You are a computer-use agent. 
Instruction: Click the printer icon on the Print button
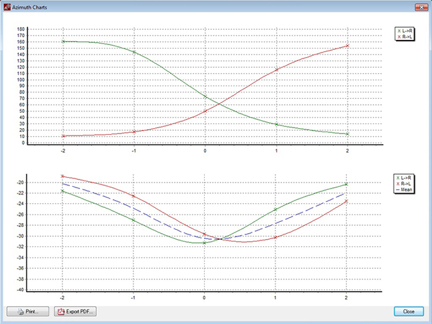20,311
